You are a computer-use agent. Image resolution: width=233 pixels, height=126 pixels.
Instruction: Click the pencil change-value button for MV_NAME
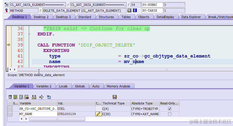coord(98,114)
